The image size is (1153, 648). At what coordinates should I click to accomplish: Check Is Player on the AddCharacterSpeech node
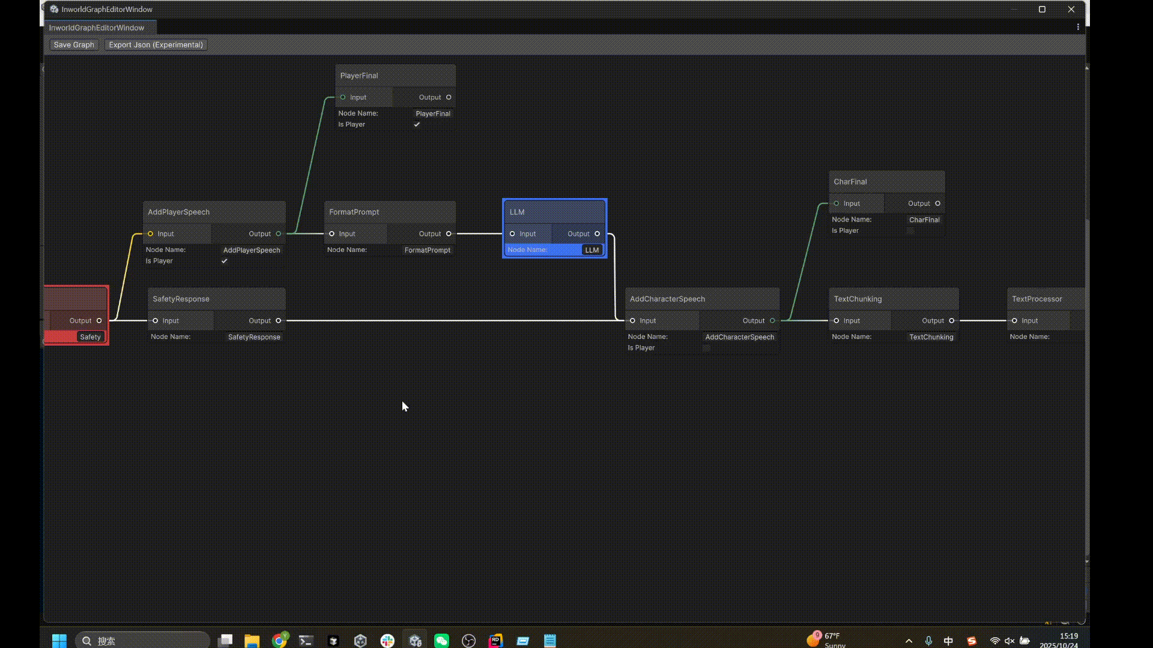point(707,348)
